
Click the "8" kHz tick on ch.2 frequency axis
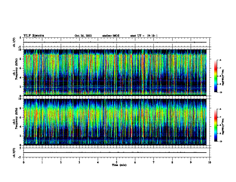[21, 108]
